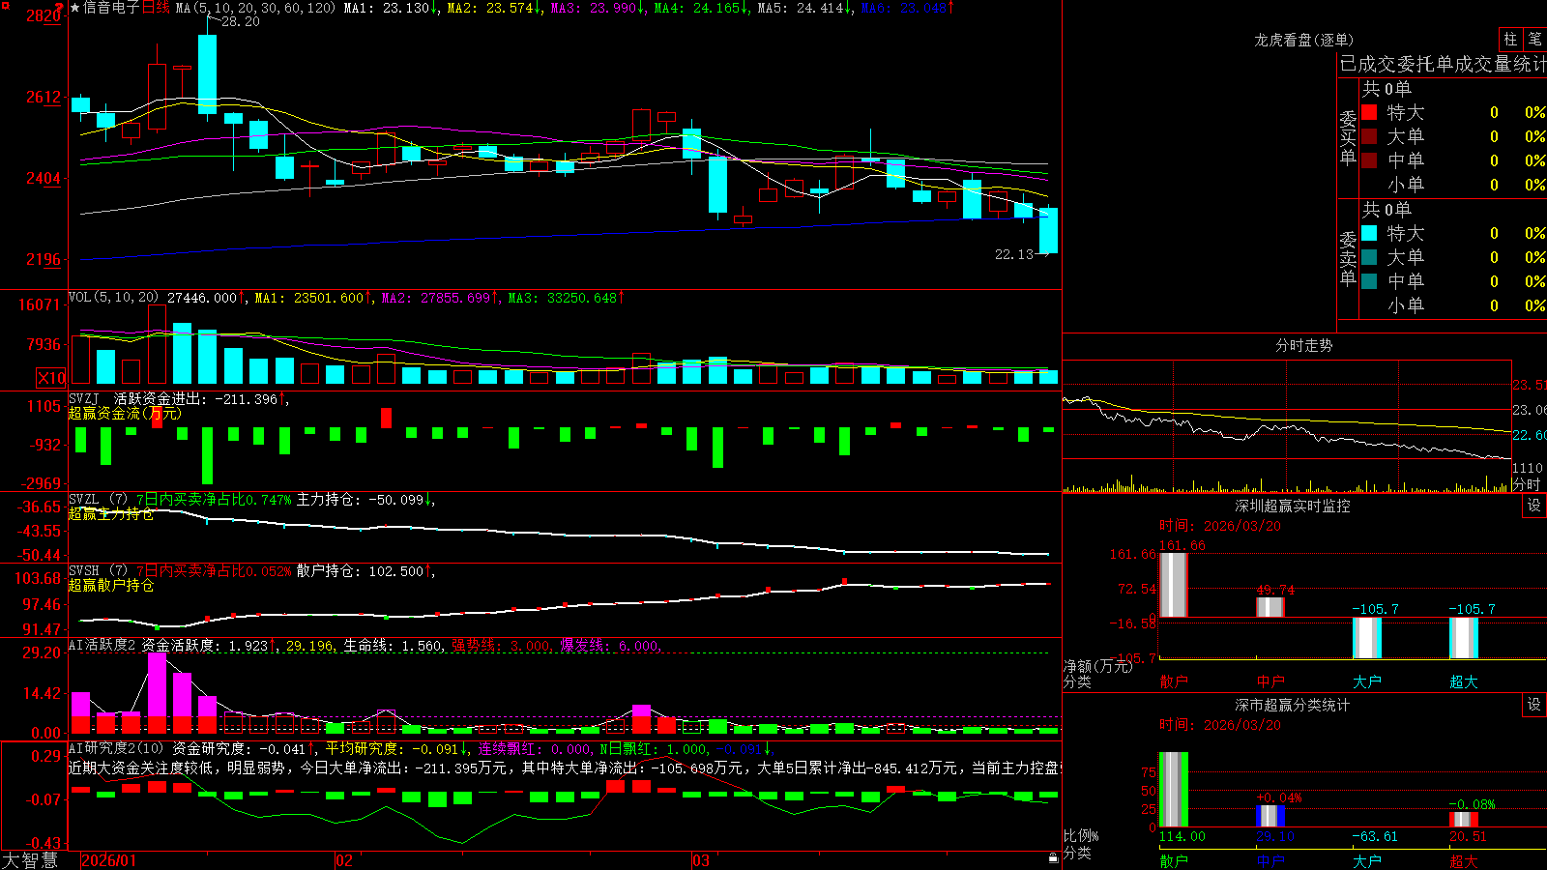Open the SVSH (7) indicator label
This screenshot has width=1547, height=870.
pyautogui.click(x=98, y=571)
